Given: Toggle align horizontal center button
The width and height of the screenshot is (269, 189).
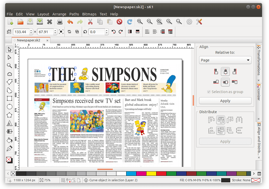Looking at the screenshot, I should click(225, 71).
